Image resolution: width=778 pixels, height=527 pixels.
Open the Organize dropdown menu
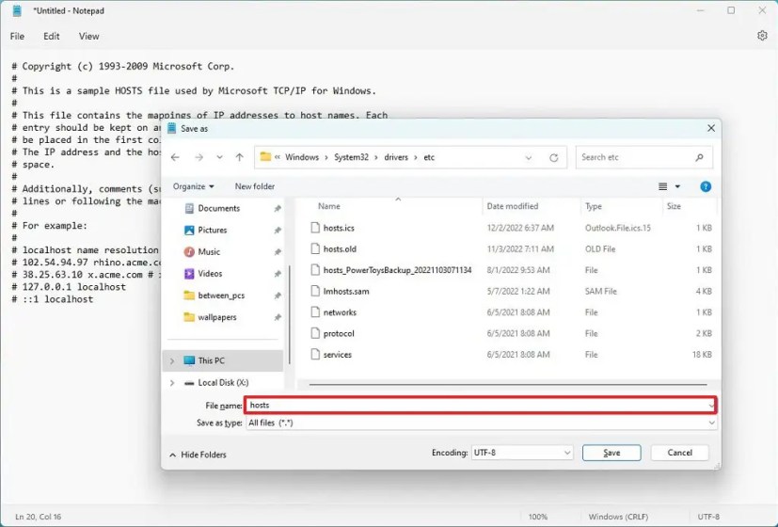194,186
